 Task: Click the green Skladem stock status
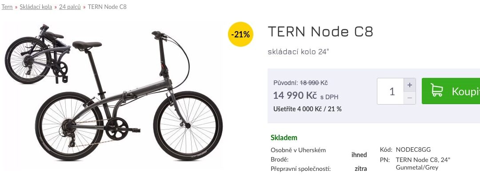[x=284, y=138]
